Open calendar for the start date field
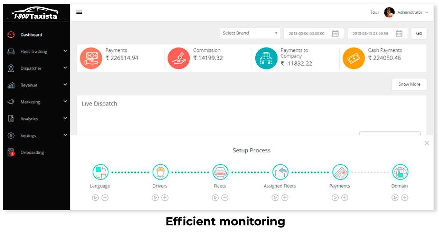Screen dimensions: 438x236 [335, 33]
